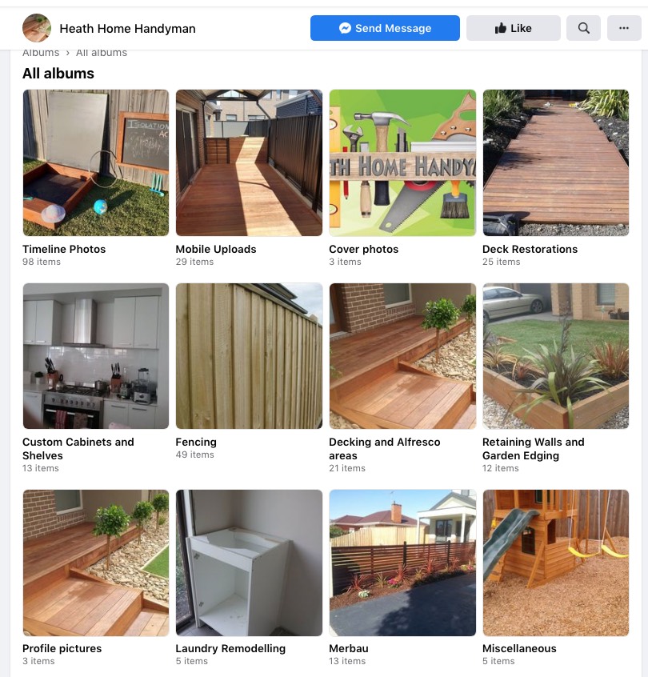Open the Deck Restorations album thumbnail
The image size is (648, 677).
[556, 162]
